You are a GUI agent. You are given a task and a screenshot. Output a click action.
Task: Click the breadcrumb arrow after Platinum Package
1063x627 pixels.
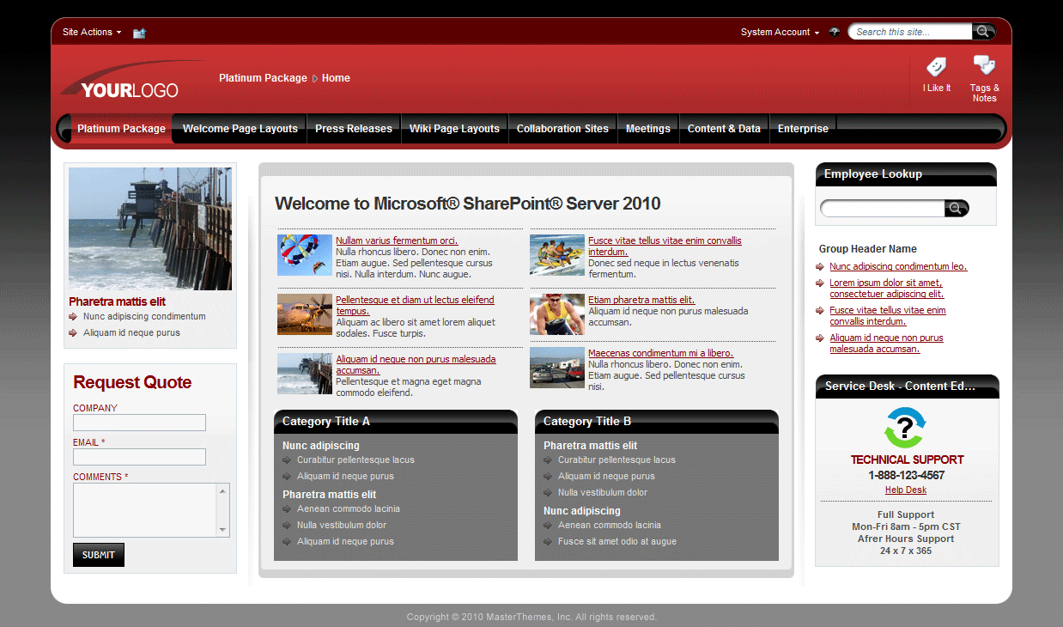tap(314, 77)
